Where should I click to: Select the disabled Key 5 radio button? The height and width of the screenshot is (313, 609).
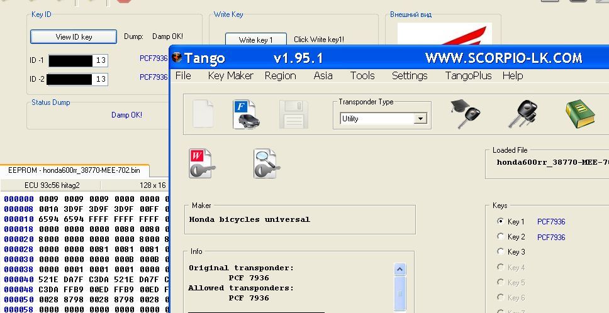click(x=500, y=282)
